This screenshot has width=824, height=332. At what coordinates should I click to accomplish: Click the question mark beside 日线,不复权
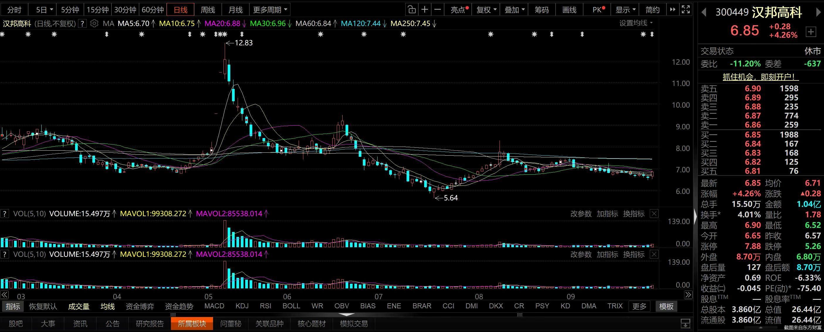pos(82,24)
